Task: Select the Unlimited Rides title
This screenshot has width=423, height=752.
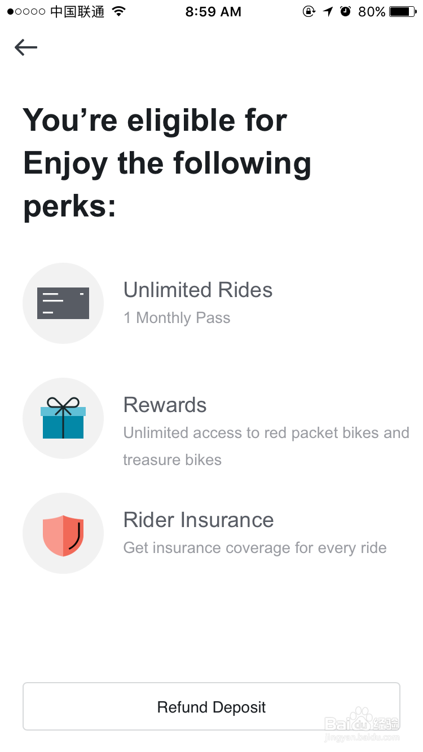Action: (198, 290)
